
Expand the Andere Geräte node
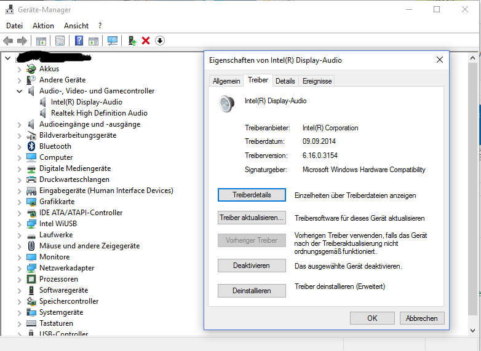pos(19,81)
